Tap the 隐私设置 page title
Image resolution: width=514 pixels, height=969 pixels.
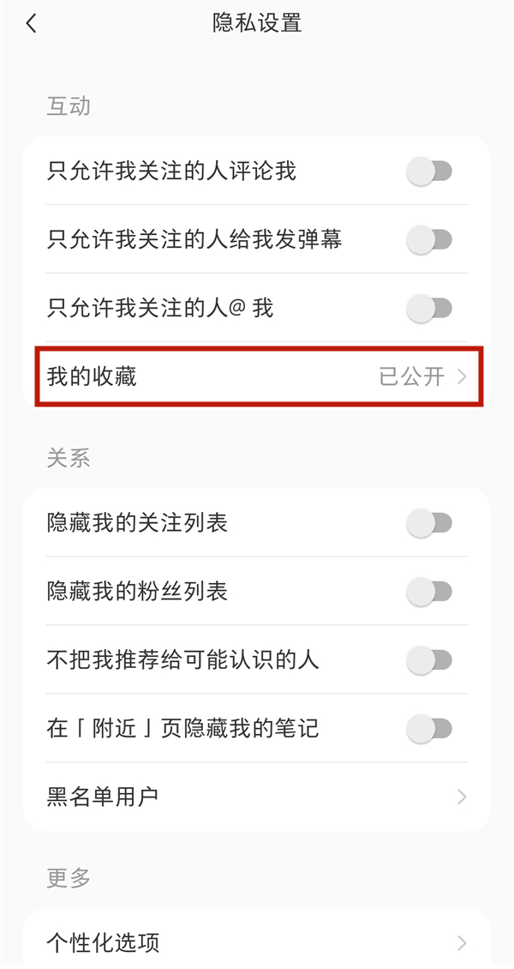pos(257,23)
